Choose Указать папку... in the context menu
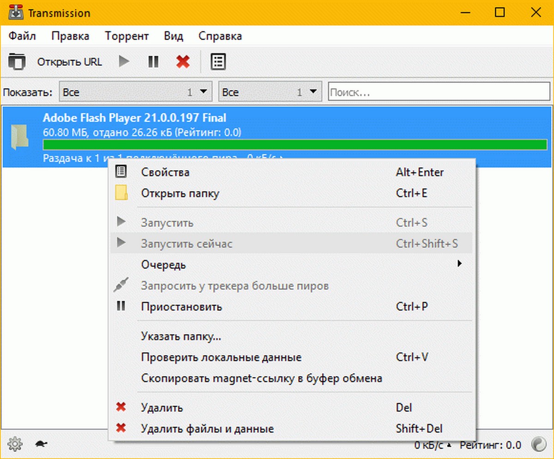This screenshot has width=554, height=459. click(291, 336)
